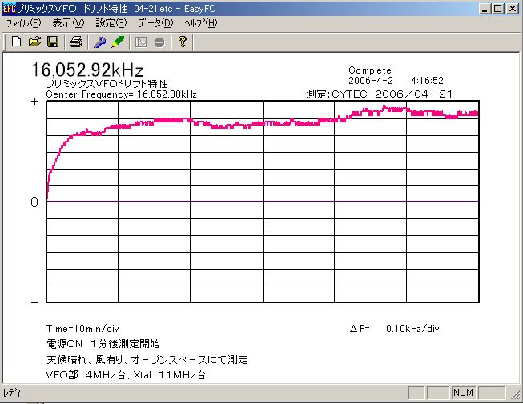The width and height of the screenshot is (523, 404).
Task: Save with the floppy disk icon
Action: [53, 42]
